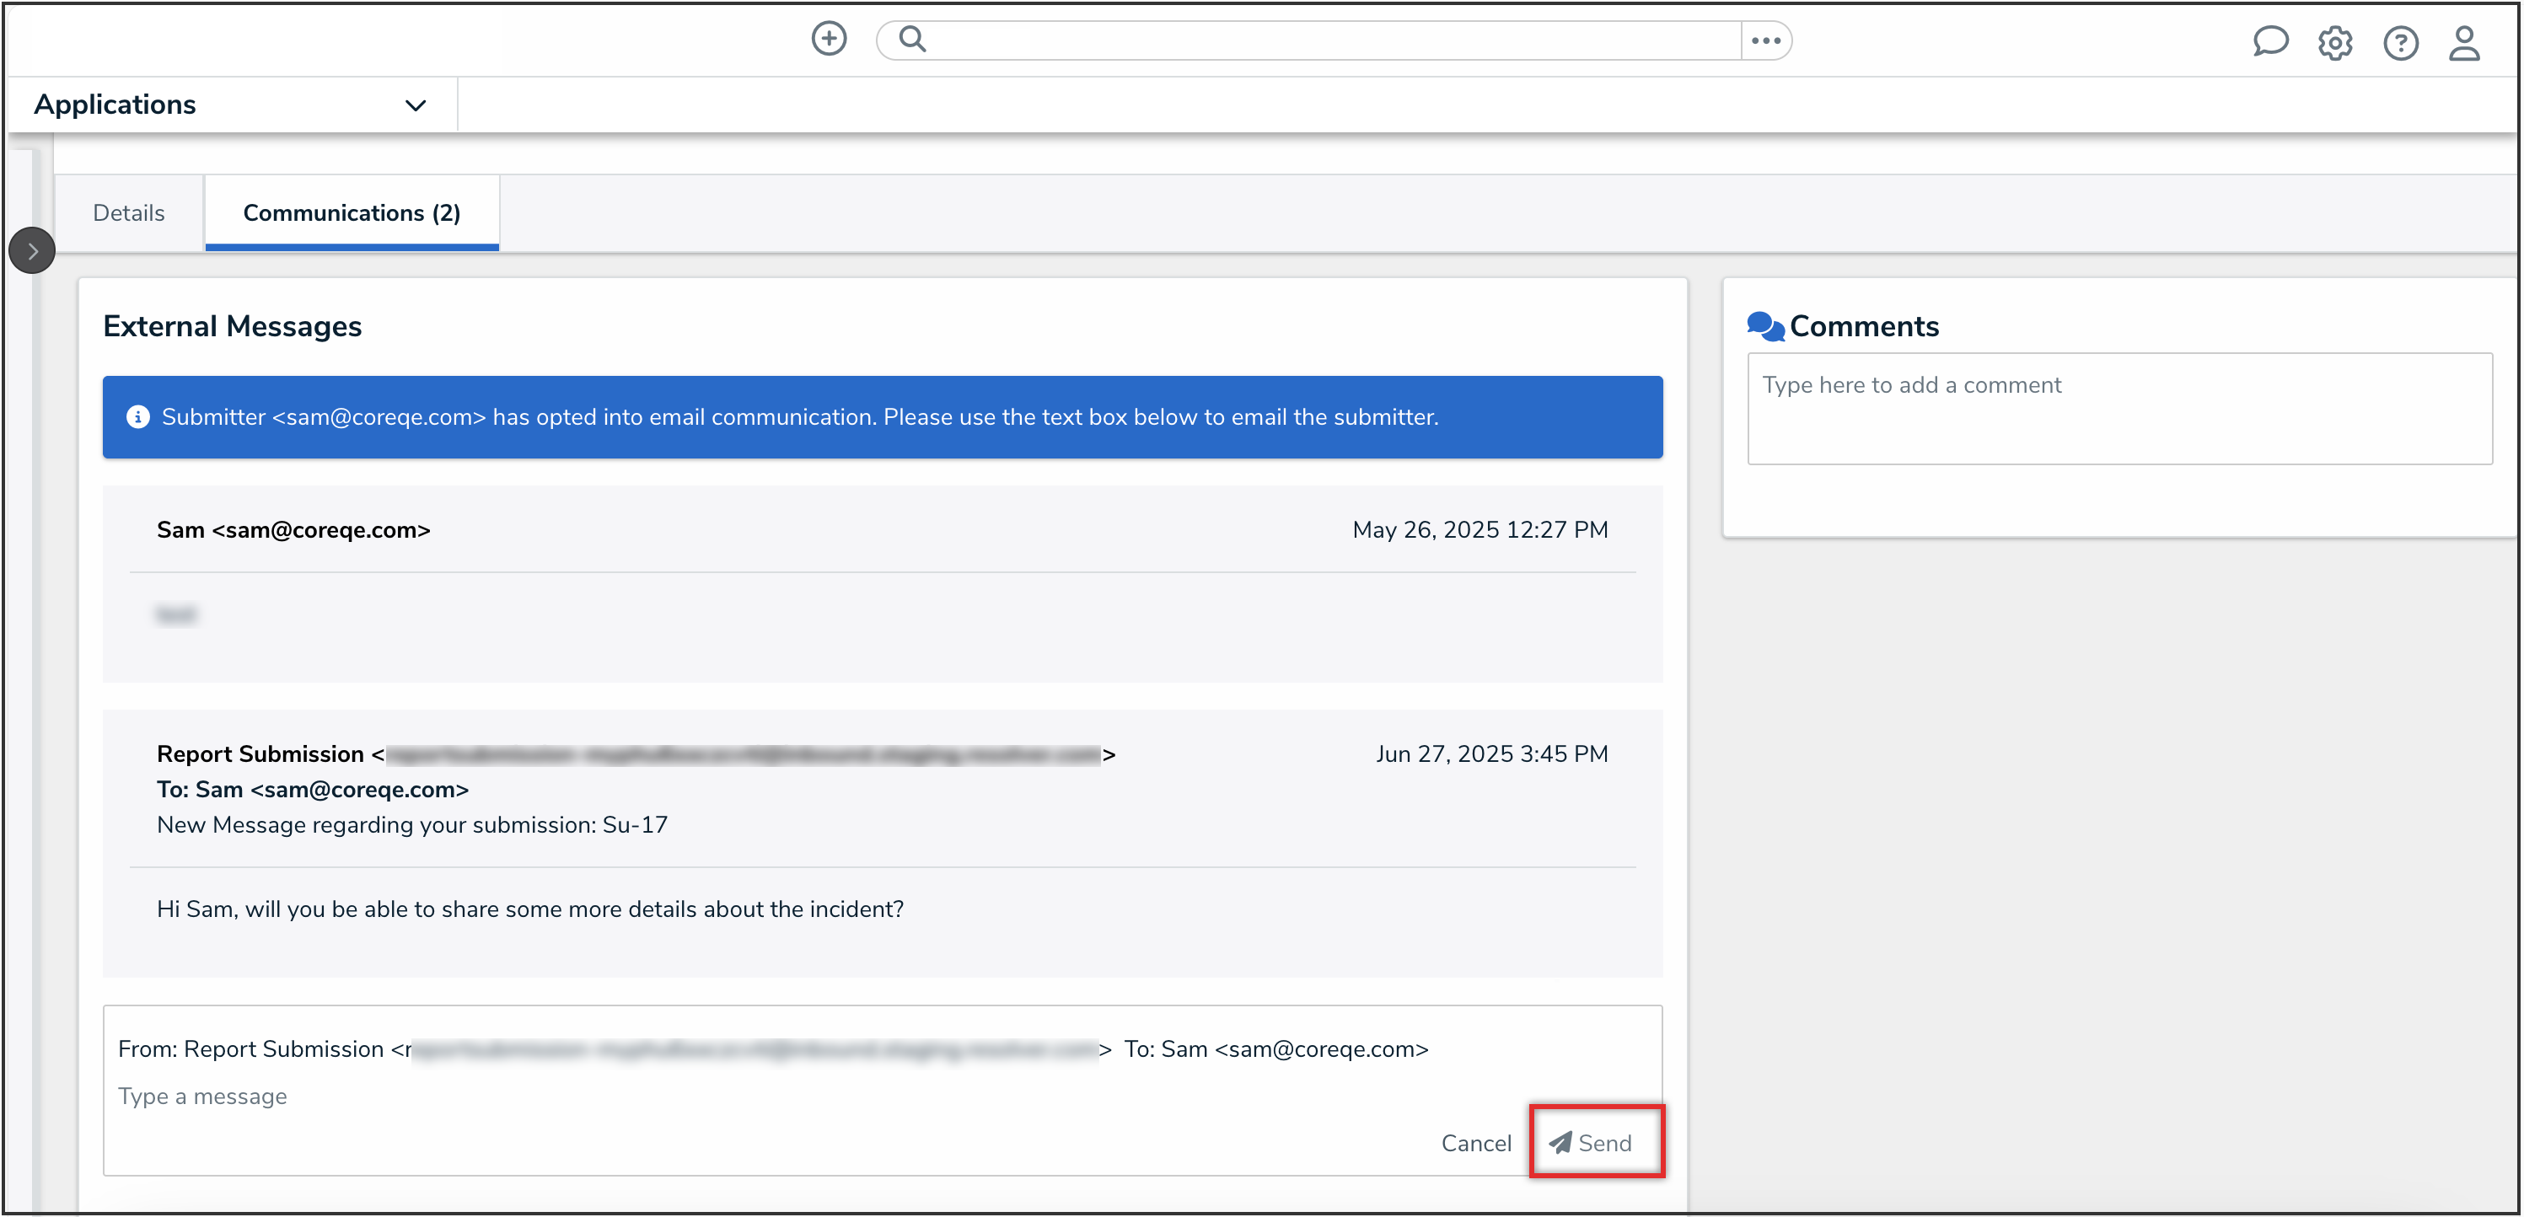Open the search options ellipsis menu
Screen dimensions: 2524x1217
coord(1765,40)
